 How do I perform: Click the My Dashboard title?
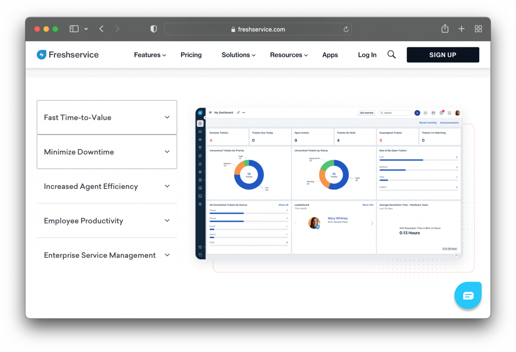point(223,113)
